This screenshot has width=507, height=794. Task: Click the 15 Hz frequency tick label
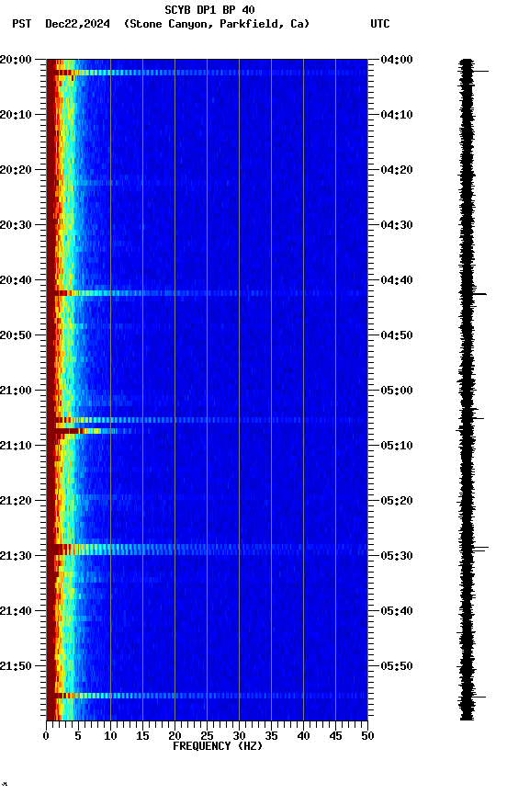[x=142, y=736]
